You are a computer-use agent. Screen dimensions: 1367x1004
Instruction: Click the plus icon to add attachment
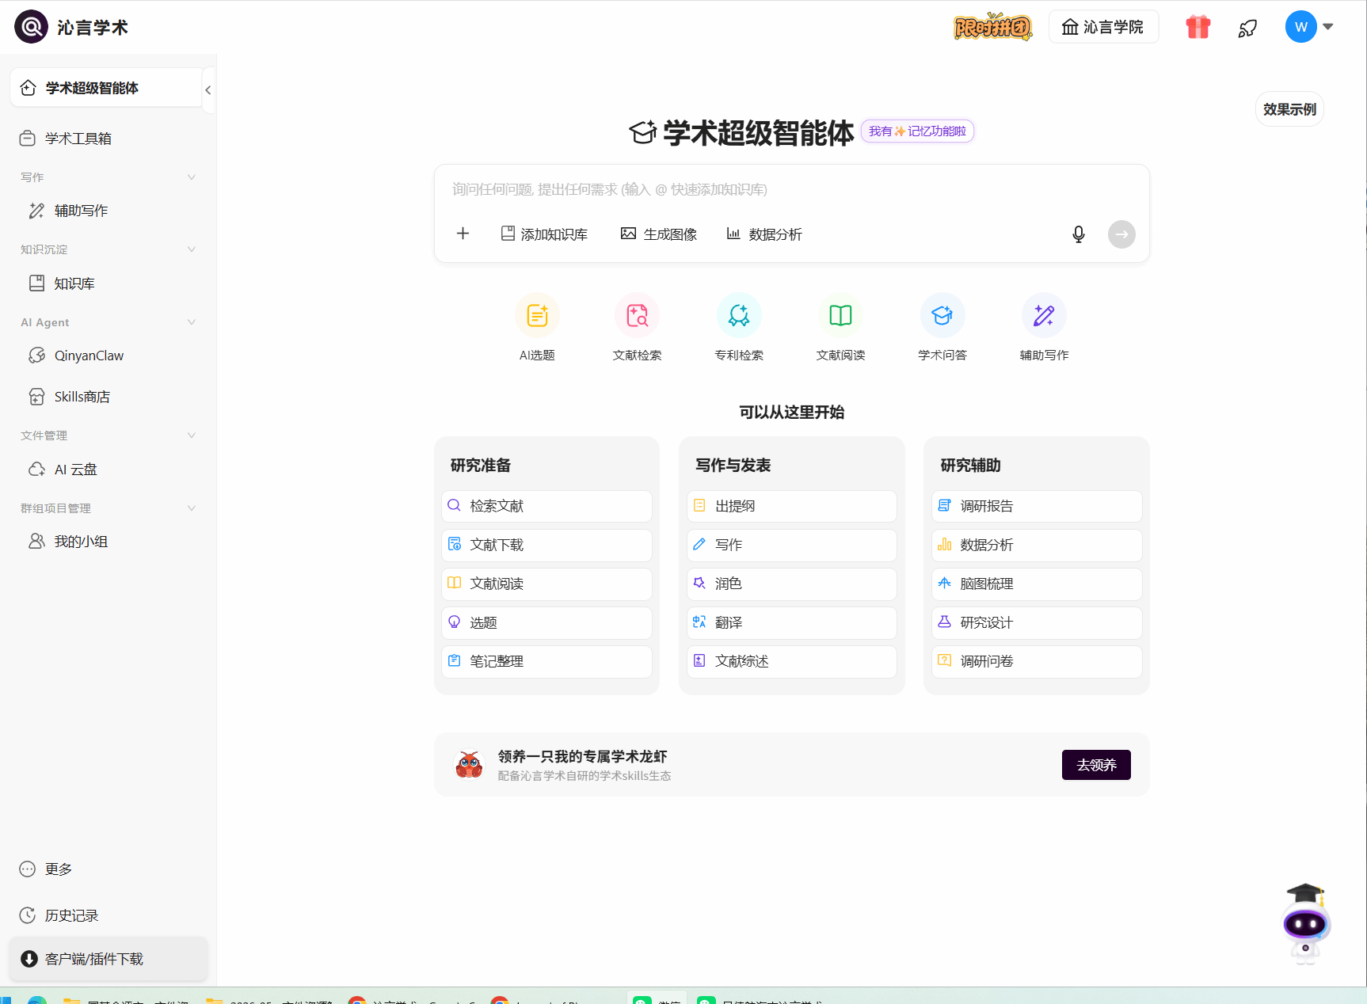point(463,234)
